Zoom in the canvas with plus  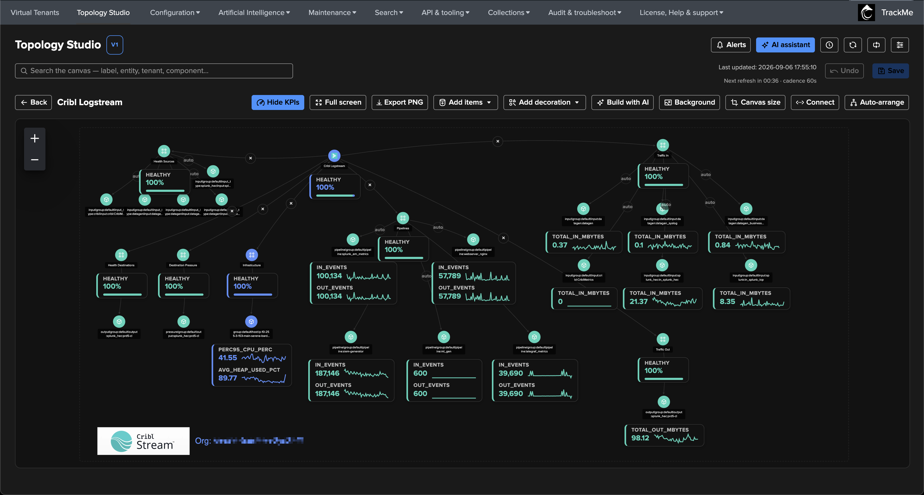click(35, 138)
